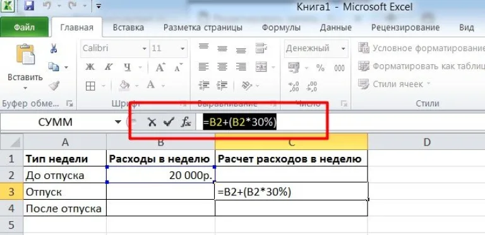Open the Вид tab

[x=467, y=28]
